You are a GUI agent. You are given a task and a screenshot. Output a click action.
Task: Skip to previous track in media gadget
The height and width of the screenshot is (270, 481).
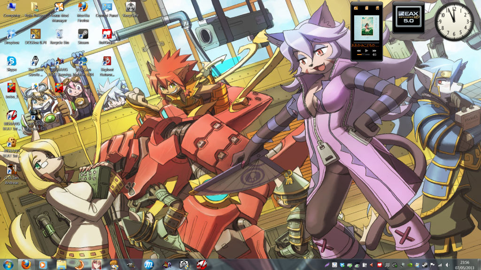(359, 51)
